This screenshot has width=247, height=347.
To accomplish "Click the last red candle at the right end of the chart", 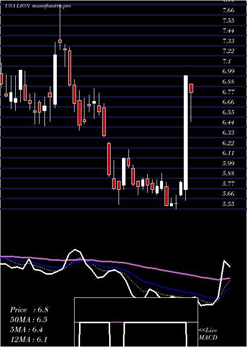I will pos(191,88).
